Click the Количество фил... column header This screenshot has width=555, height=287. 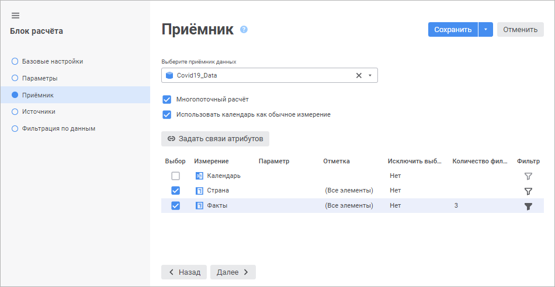click(x=480, y=161)
